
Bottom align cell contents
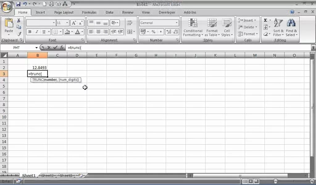106,23
